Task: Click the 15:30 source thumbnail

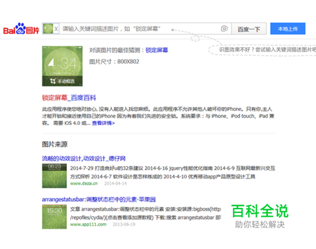Action: tap(54, 217)
